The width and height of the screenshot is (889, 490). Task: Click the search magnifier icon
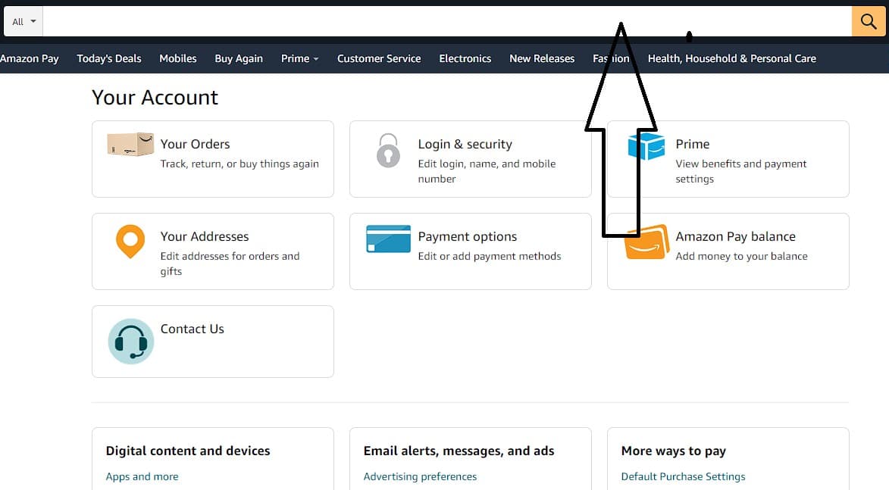868,22
